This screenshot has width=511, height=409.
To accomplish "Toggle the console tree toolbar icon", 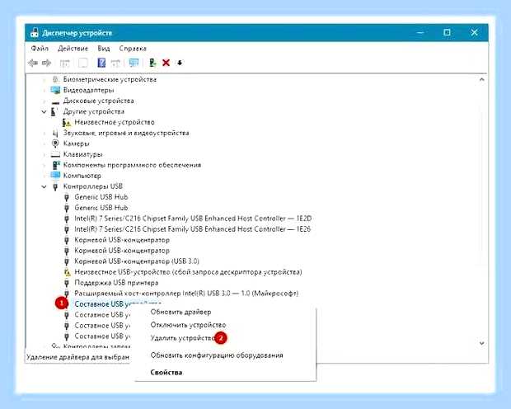I will pyautogui.click(x=64, y=63).
